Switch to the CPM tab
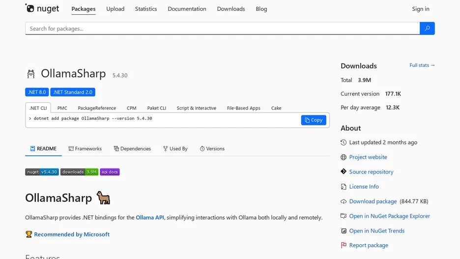Viewport: 460px width, 259px height. click(x=131, y=108)
